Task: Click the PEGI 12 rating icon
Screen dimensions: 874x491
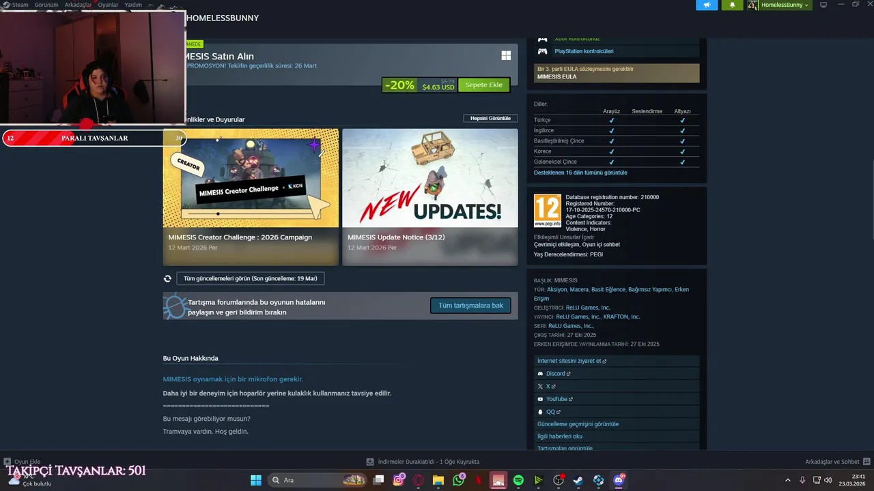Action: coord(548,211)
